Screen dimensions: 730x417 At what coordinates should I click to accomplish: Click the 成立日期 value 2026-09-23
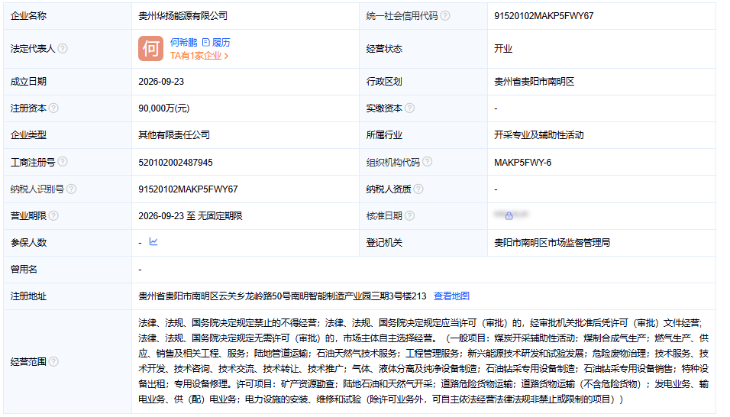[x=161, y=82]
